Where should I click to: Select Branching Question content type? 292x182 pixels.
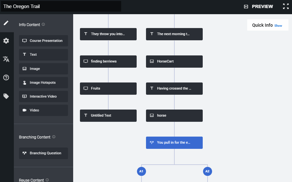(44, 153)
